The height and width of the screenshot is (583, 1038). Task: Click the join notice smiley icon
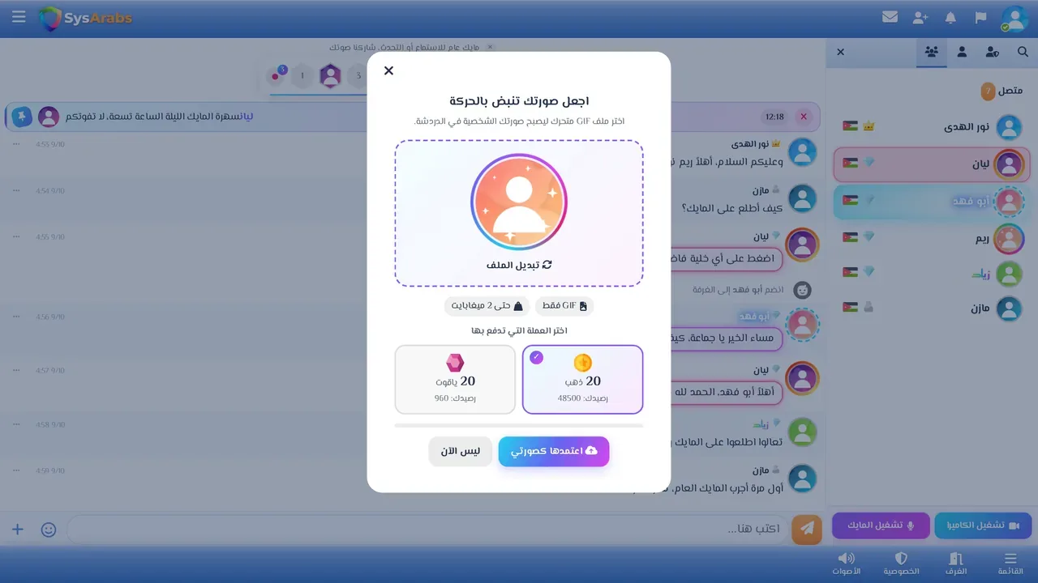802,289
